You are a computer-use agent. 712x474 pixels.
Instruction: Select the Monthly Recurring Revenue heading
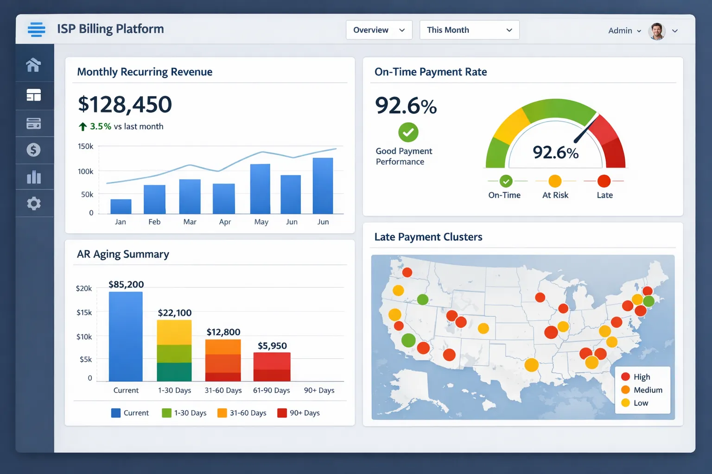(x=145, y=72)
